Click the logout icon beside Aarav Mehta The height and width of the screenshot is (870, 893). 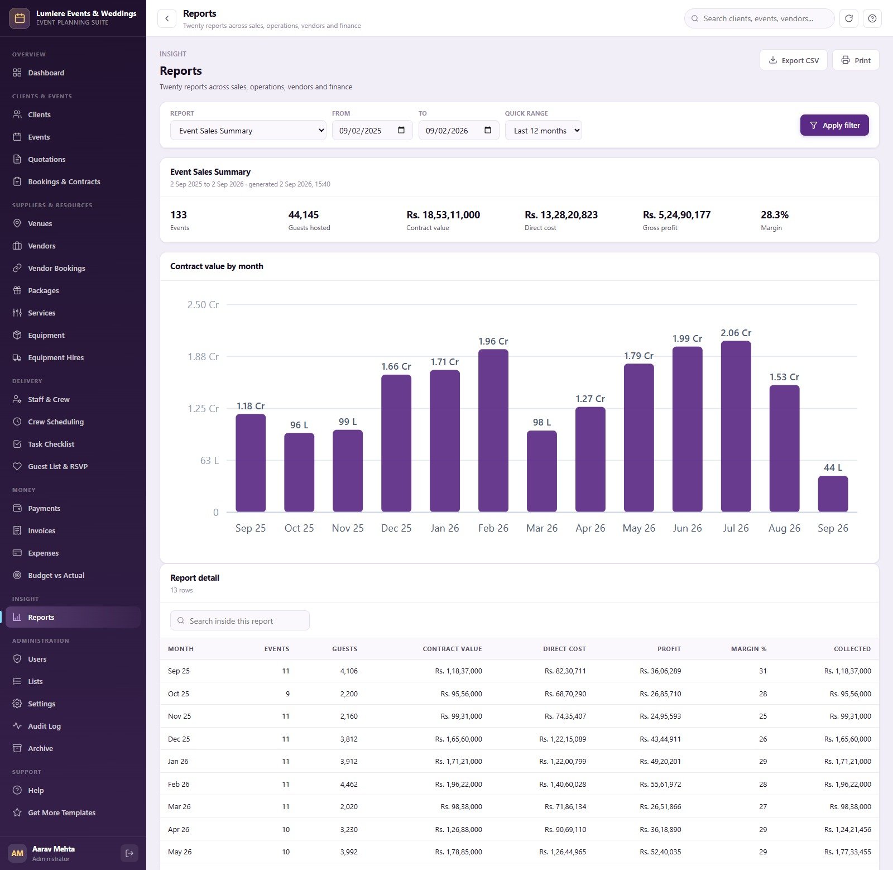pyautogui.click(x=129, y=853)
